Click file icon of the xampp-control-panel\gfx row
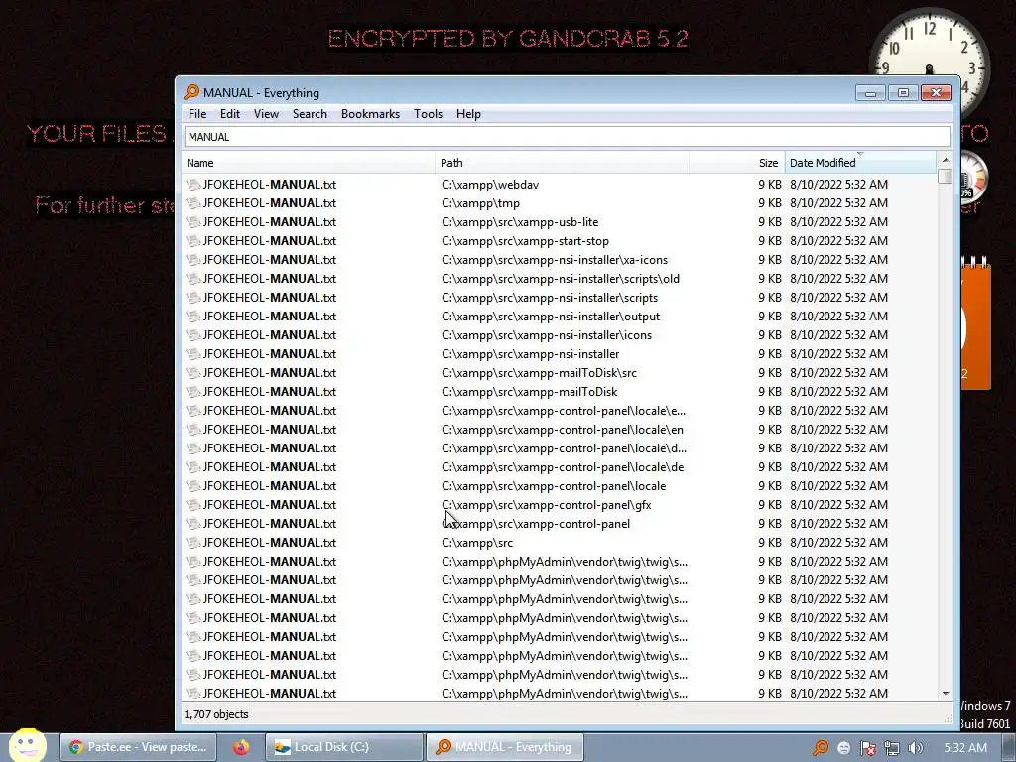 [193, 505]
